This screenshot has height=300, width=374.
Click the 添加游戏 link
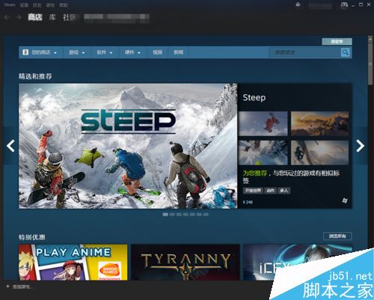[x=22, y=287]
